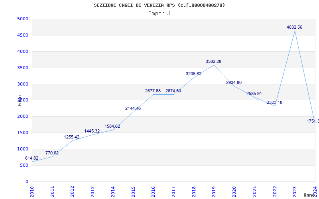The width and height of the screenshot is (319, 199).
Task: Click the Importi chart subtitle
Action: tap(159, 14)
